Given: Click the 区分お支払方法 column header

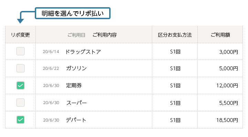Looking at the screenshot, I should [175, 35].
